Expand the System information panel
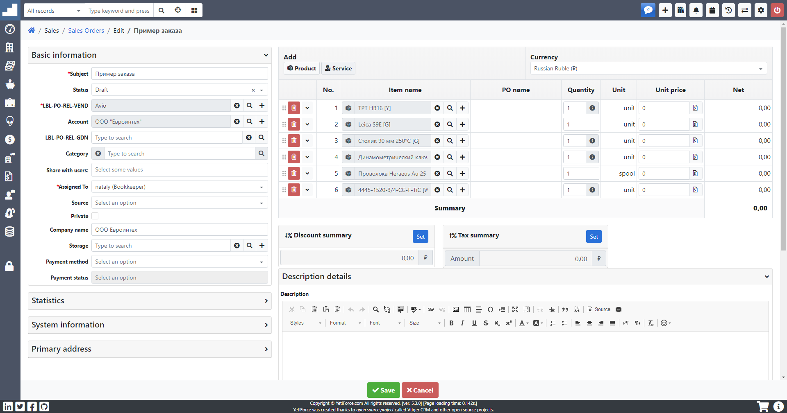 tap(150, 325)
